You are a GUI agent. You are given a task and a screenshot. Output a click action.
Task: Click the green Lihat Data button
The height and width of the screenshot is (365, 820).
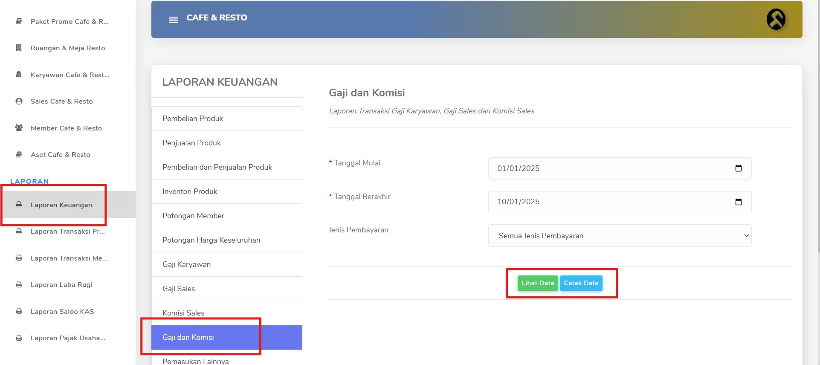tap(537, 283)
